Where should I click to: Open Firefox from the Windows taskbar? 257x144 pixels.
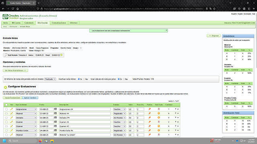(x=40, y=141)
